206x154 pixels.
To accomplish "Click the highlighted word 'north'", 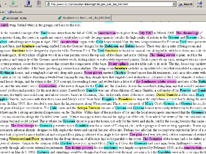I will [5, 25].
